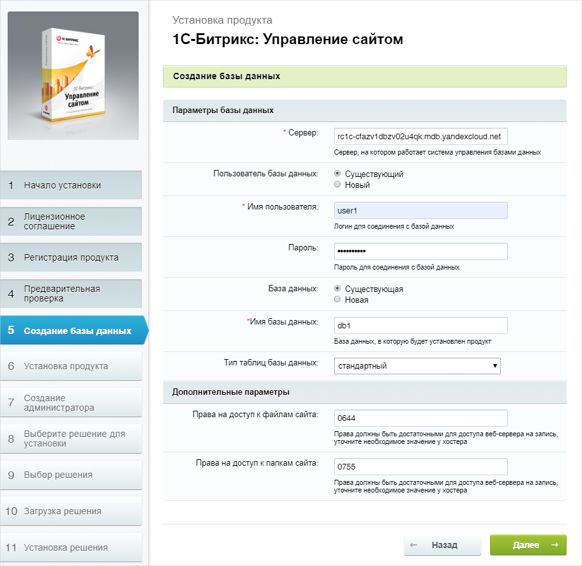Click the site folder permissions field 0755
This screenshot has width=582, height=566.
420,466
